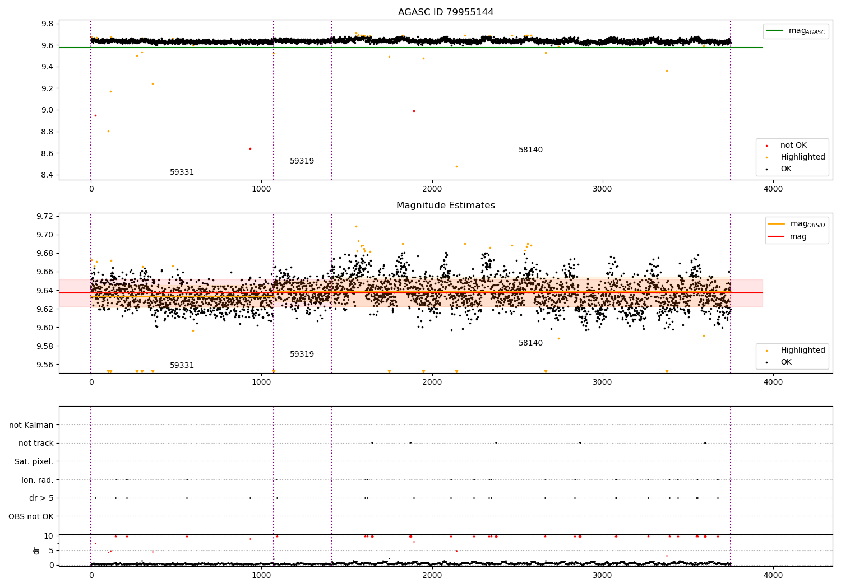Click the 10 tick on the dr axis
Image resolution: width=841 pixels, height=588 pixels.
point(49,536)
